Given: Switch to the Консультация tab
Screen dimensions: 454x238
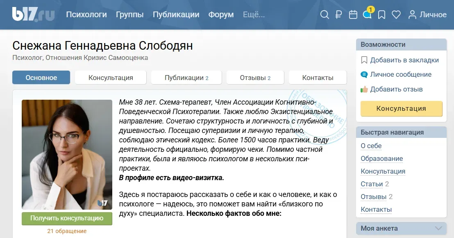Looking at the screenshot, I should click(111, 78).
